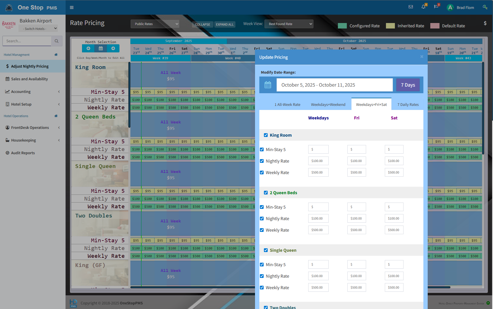Click the dollar sign icon top right

[x=485, y=23]
